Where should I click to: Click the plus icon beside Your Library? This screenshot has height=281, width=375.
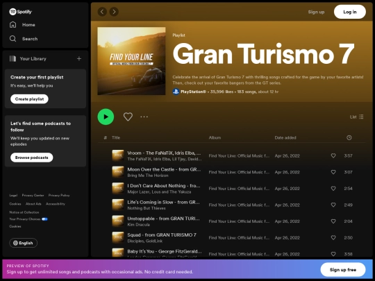click(x=79, y=58)
